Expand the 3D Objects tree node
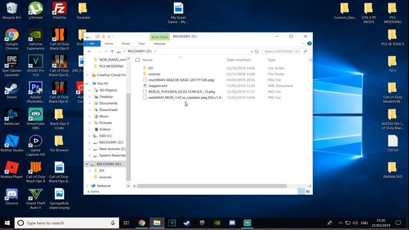Viewport: 409px width, 230px height. [89, 90]
